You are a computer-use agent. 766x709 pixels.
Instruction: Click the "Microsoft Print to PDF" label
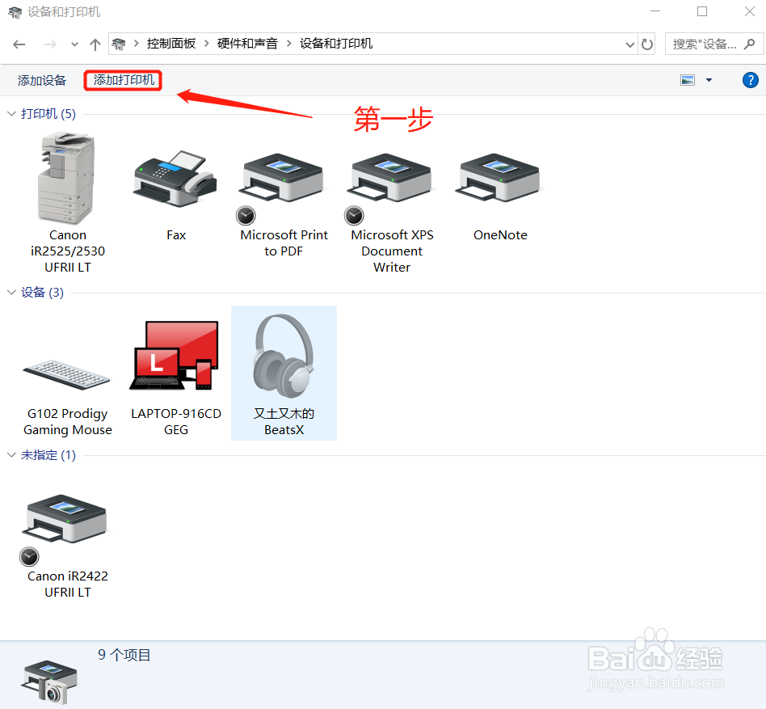coord(284,243)
